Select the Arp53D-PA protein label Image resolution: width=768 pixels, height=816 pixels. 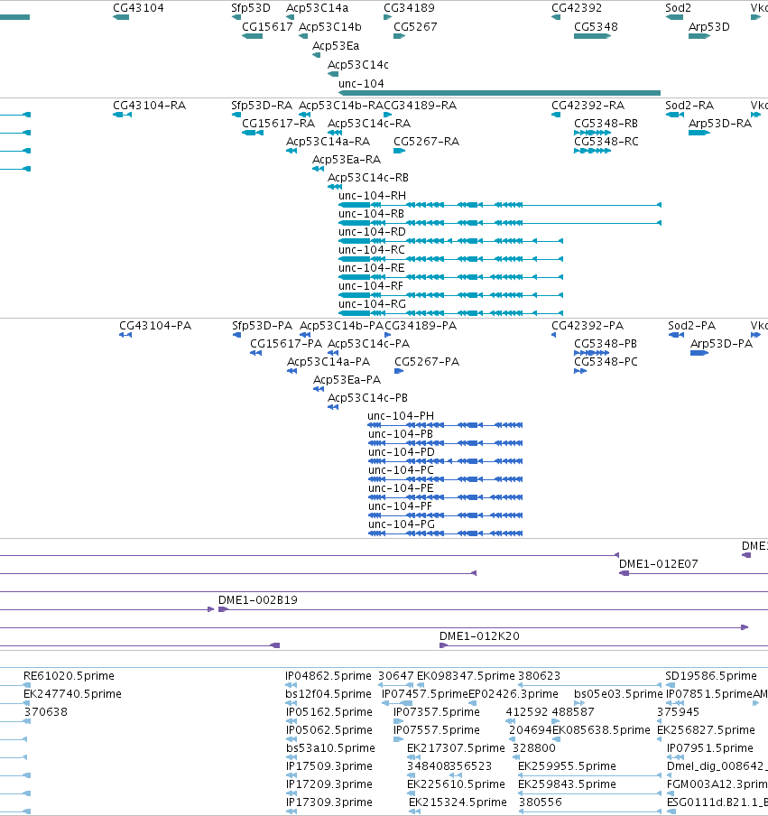[x=721, y=344]
